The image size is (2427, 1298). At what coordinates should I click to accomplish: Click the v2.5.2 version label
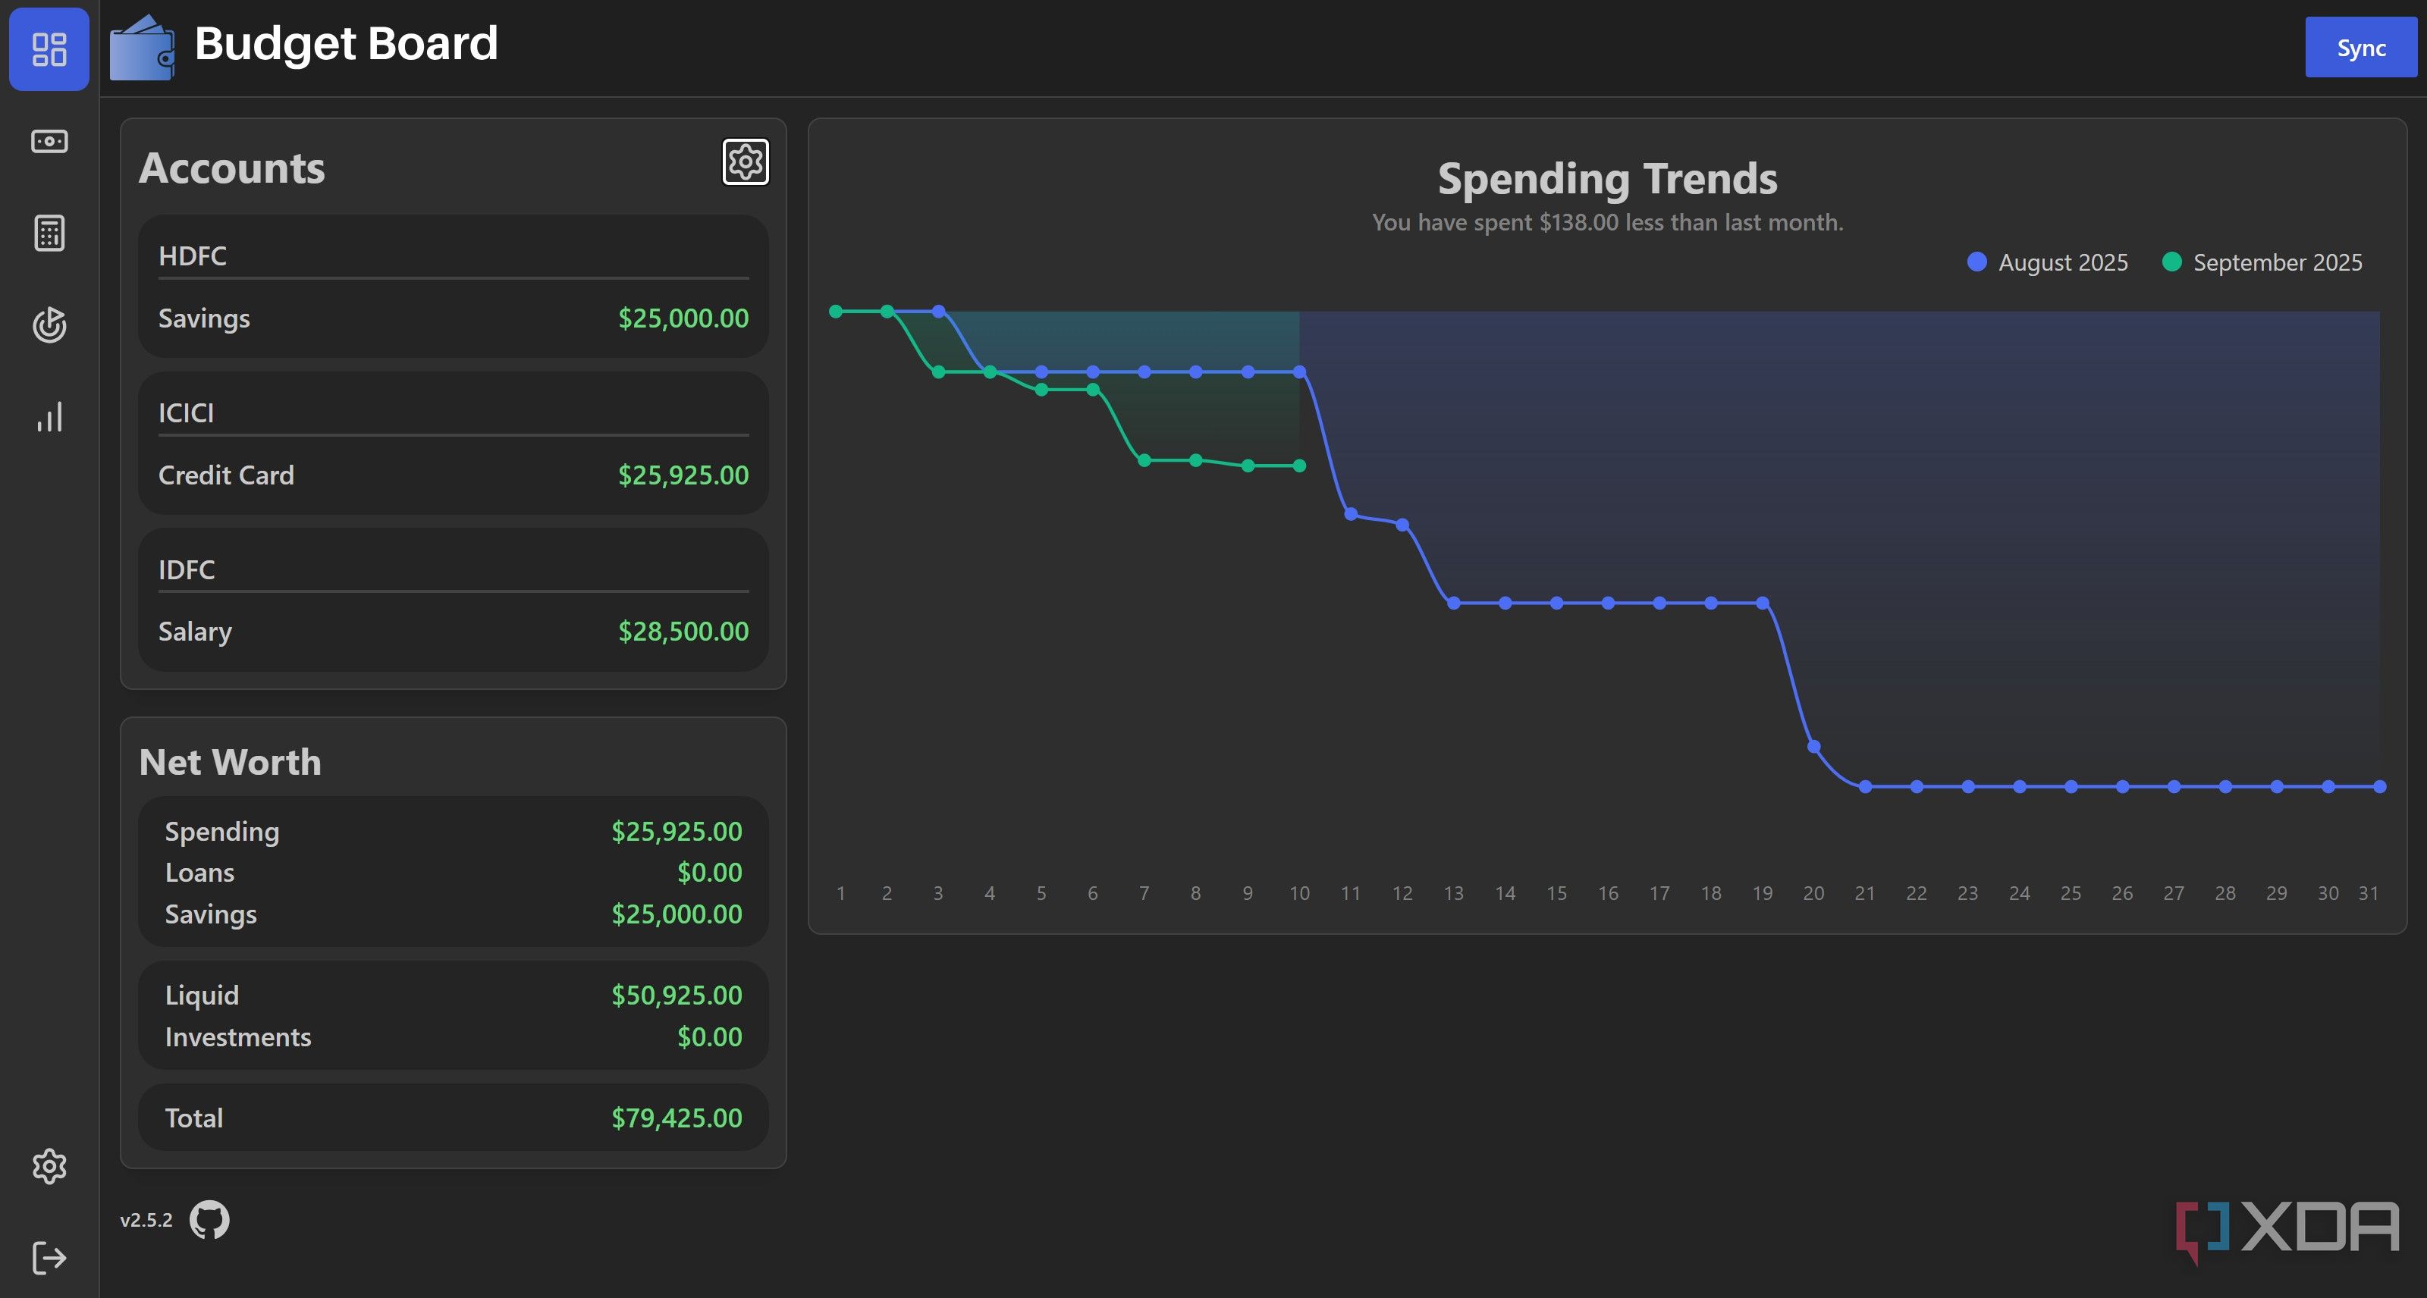[x=146, y=1220]
